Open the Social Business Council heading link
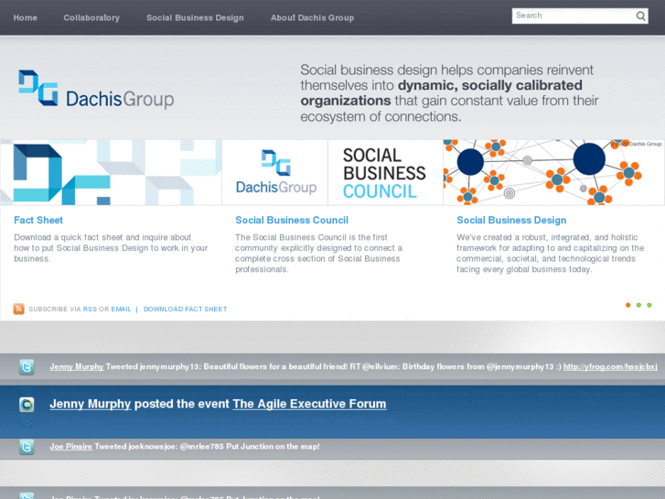Image resolution: width=665 pixels, height=499 pixels. (292, 220)
